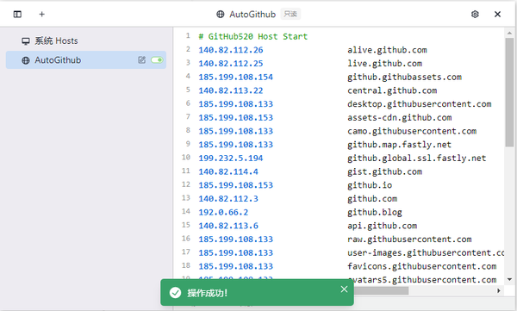517x311 pixels.
Task: Click the 只读 read-only badge
Action: coord(290,14)
